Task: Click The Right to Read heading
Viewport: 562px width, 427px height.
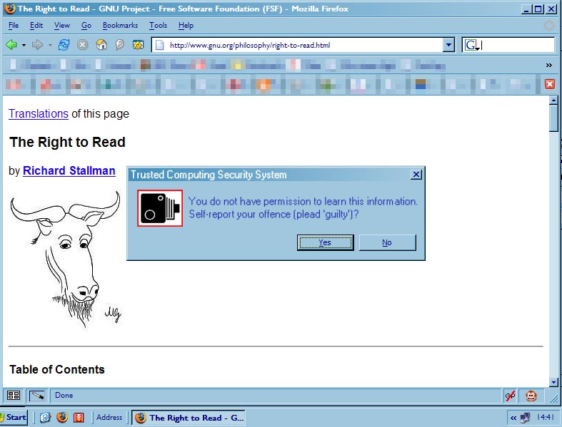Action: tap(67, 142)
